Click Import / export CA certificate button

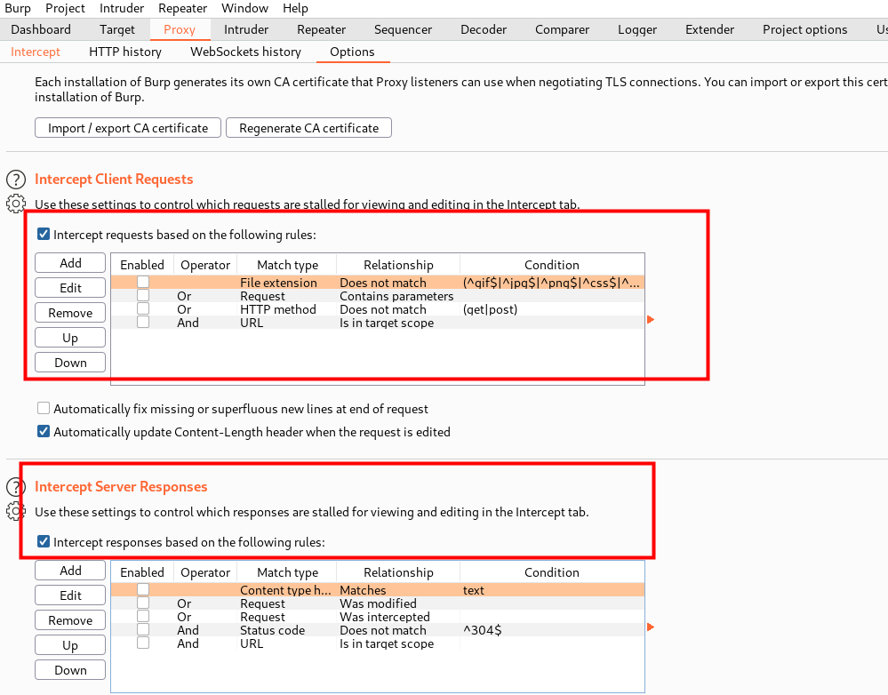(128, 128)
